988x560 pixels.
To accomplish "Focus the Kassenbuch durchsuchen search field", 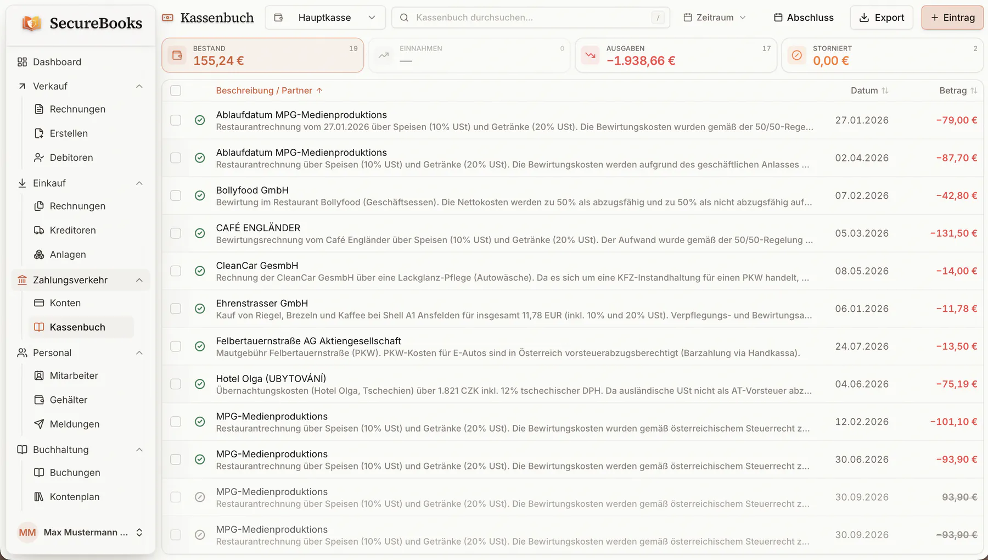I will 531,18.
